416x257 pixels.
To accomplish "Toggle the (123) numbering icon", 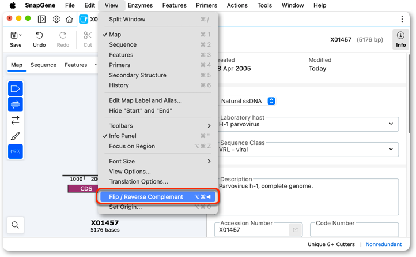I will coord(16,151).
